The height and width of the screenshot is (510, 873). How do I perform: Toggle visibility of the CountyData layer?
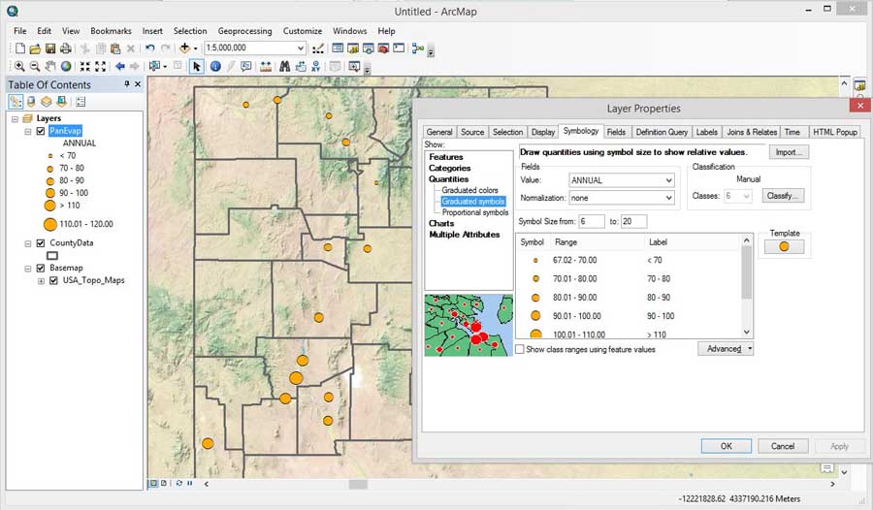coord(40,243)
